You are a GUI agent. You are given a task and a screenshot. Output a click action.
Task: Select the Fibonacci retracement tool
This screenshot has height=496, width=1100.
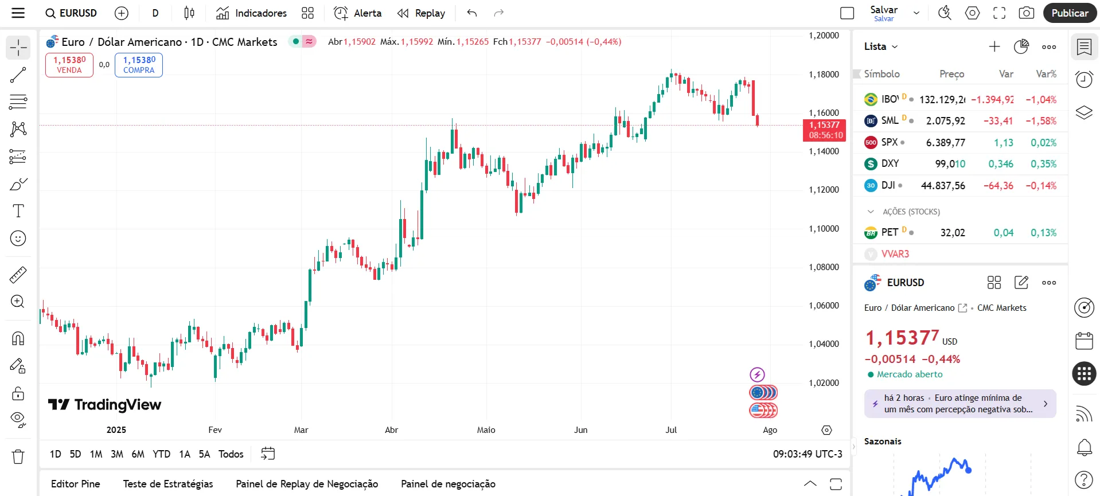pos(18,102)
